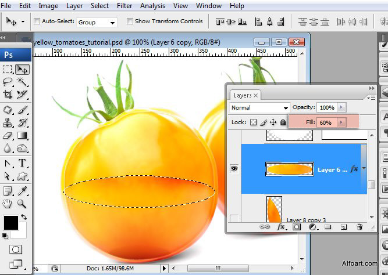Hide Layer 6 copy visibility eye
The height and width of the screenshot is (275, 388).
(x=234, y=169)
